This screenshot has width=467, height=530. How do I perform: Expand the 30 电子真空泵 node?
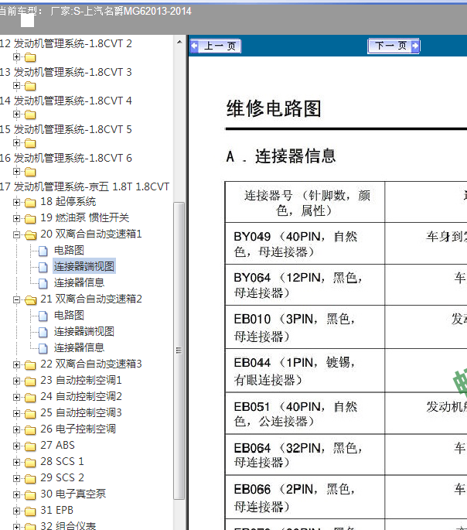tap(16, 494)
